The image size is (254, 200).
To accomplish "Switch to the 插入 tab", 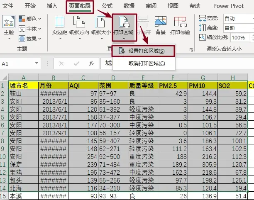I will tap(52, 6).
